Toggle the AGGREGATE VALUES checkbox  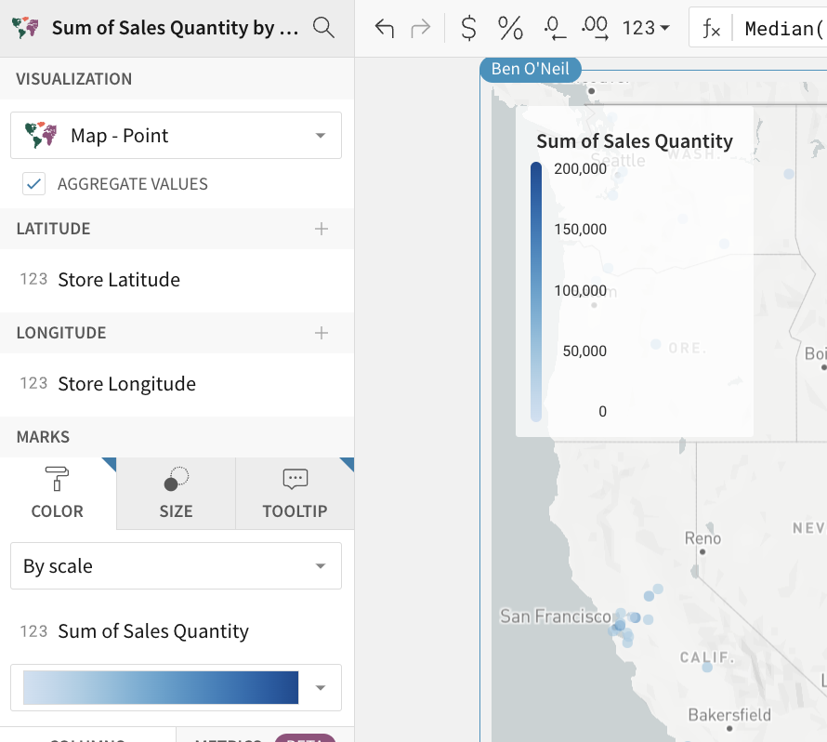point(34,183)
